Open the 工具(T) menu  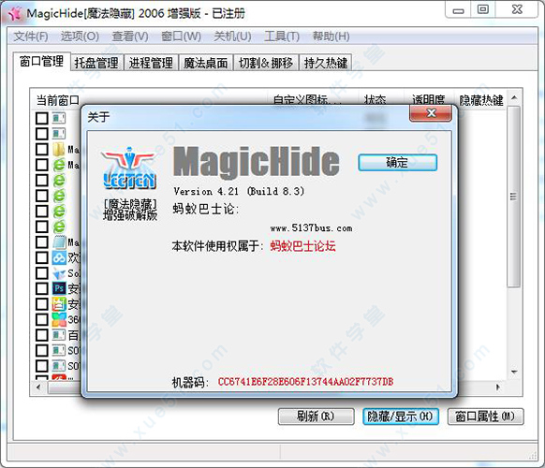pos(282,37)
